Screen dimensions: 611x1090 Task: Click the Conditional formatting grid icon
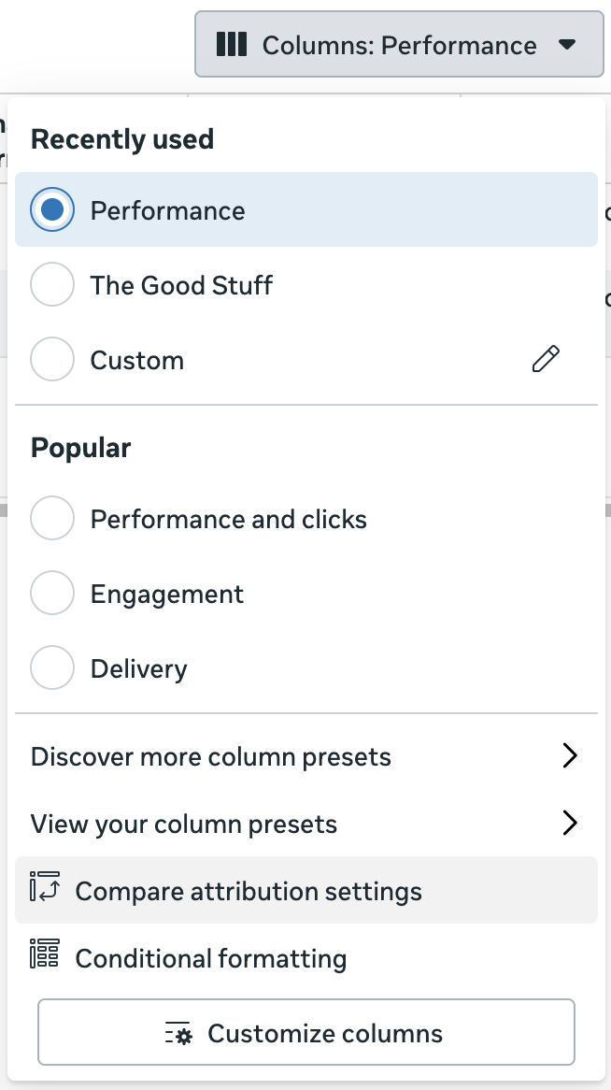coord(45,956)
